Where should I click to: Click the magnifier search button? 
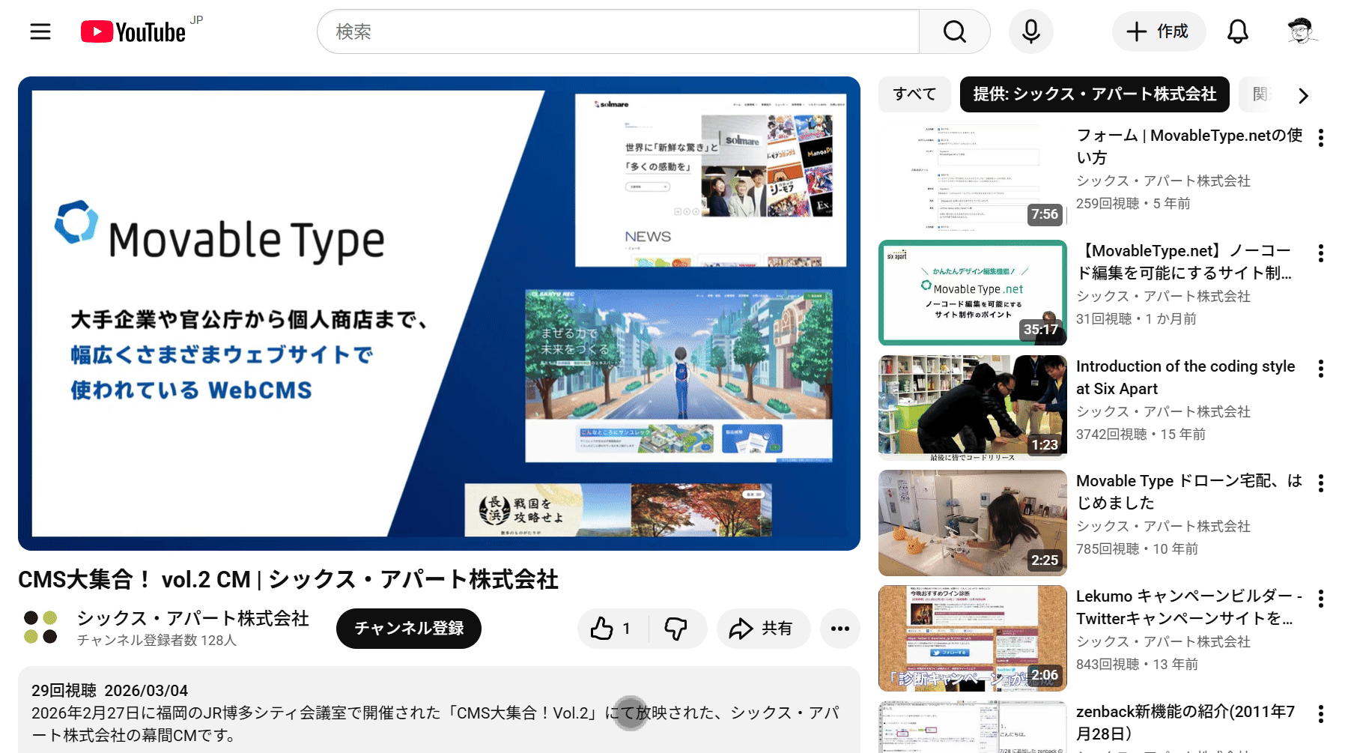[x=954, y=31]
